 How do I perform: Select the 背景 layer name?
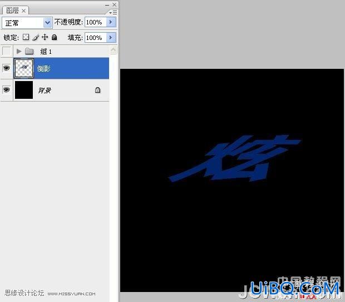coord(45,90)
